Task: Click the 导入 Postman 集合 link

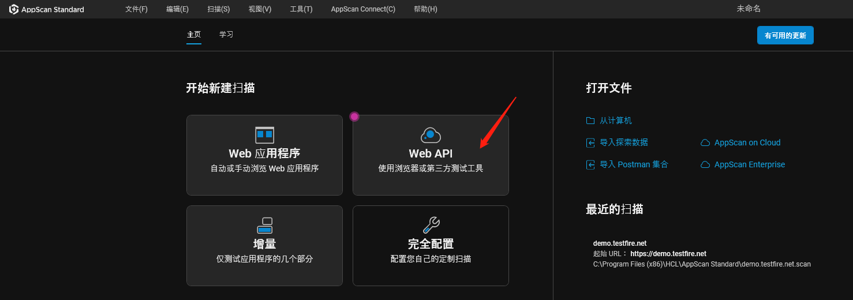Action: coord(634,164)
